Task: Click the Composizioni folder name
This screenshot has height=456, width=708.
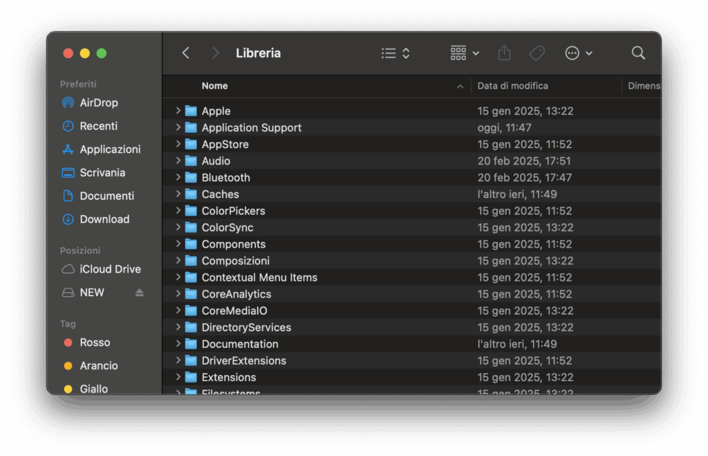Action: pyautogui.click(x=235, y=261)
